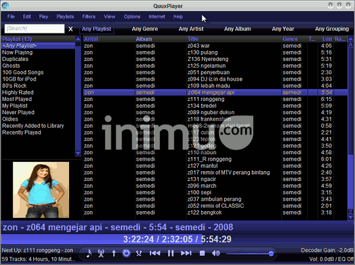Mute using the speaker icon
This screenshot has width=355, height=265.
216,253
